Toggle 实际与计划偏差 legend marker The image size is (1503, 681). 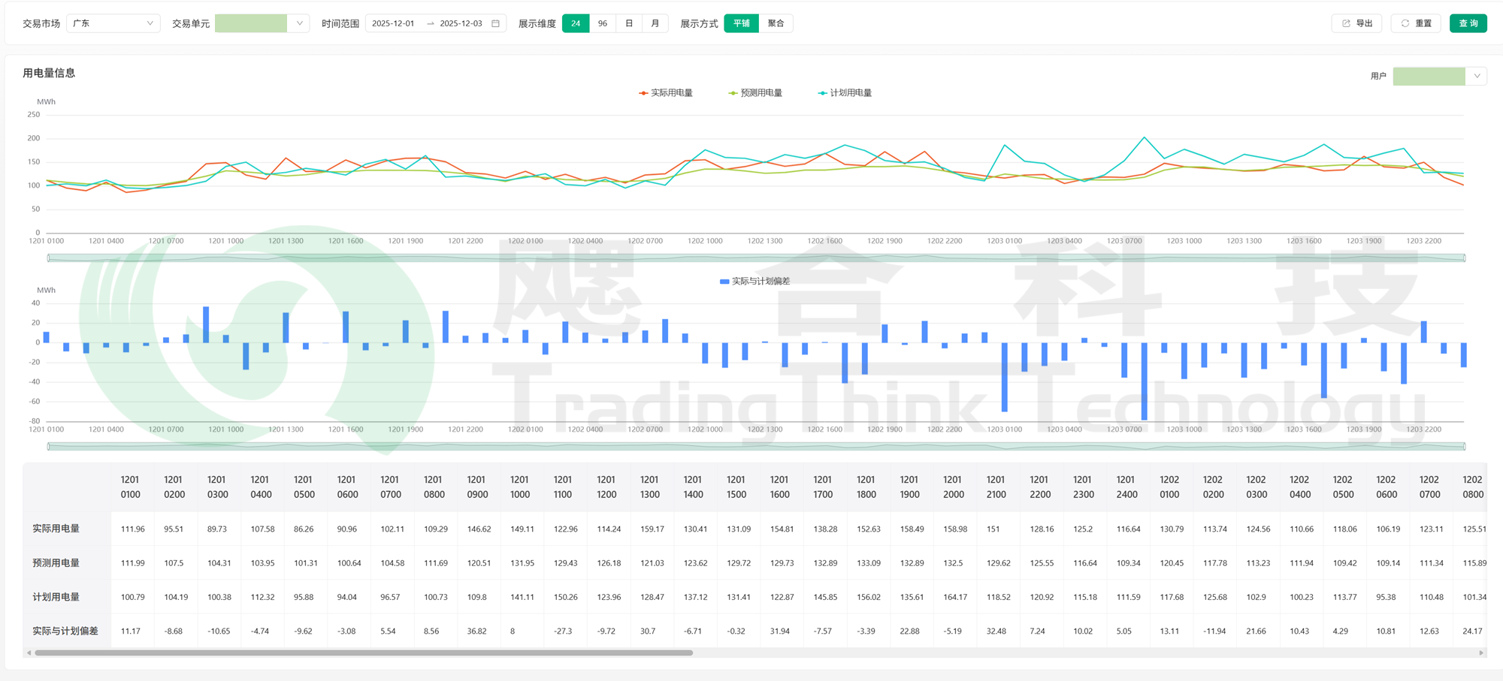[x=724, y=282]
